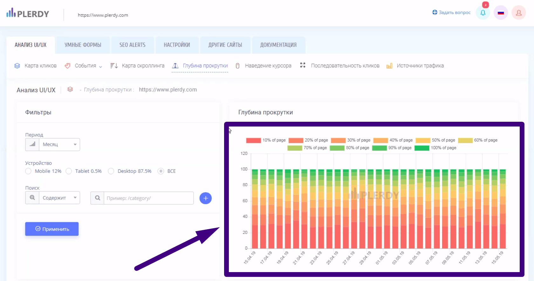Open the Карта скроллинга section
The image size is (534, 281).
[x=143, y=66]
